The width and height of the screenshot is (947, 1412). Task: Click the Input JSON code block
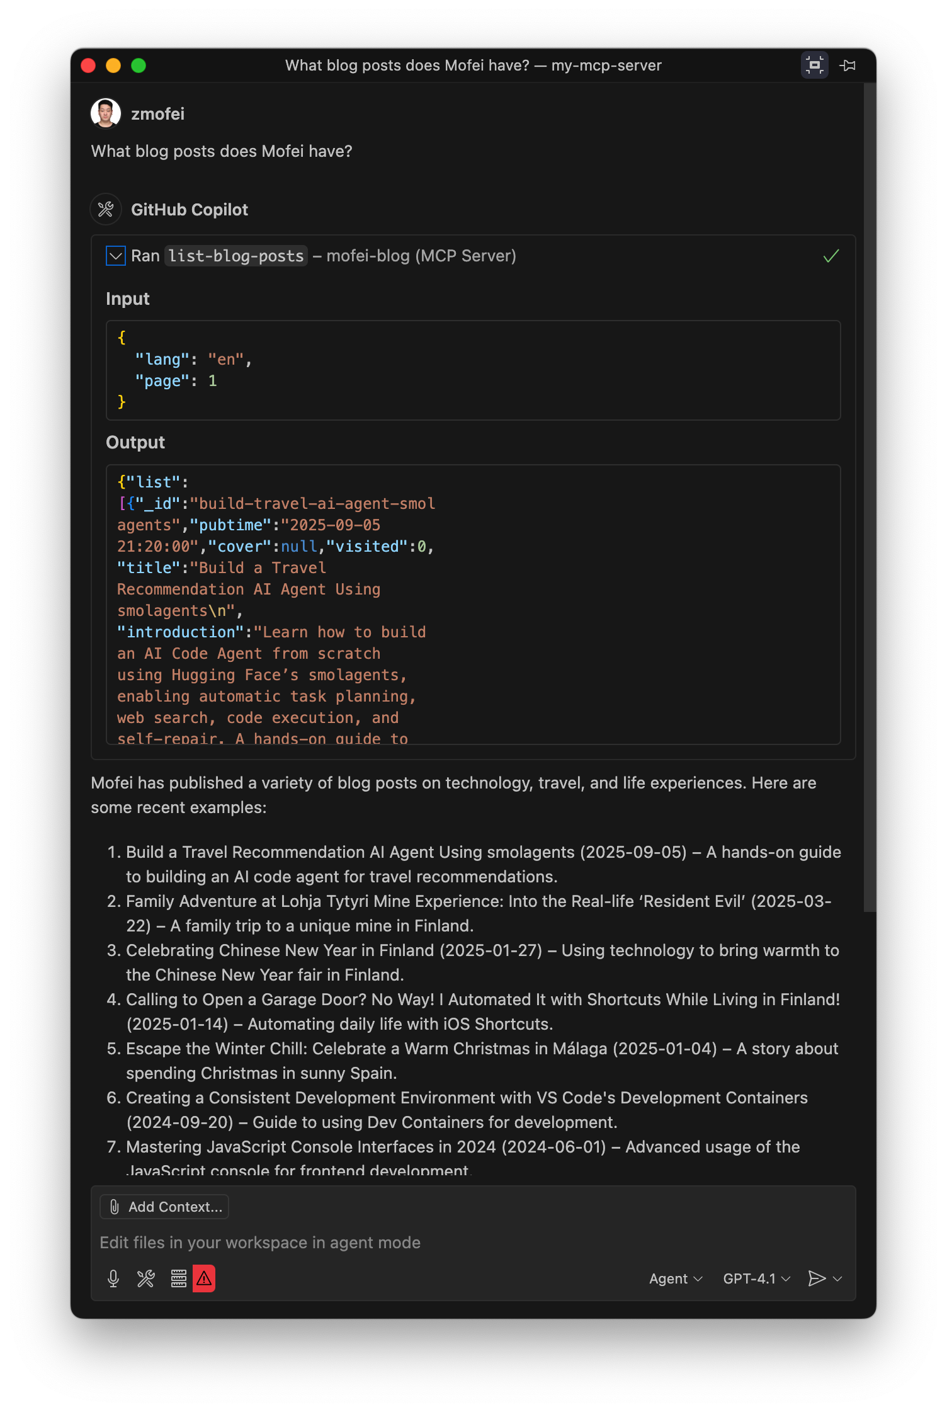click(474, 370)
